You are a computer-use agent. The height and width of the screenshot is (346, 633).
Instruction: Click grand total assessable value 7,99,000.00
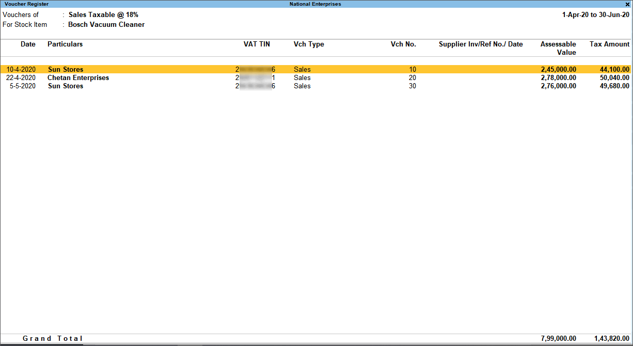click(559, 339)
